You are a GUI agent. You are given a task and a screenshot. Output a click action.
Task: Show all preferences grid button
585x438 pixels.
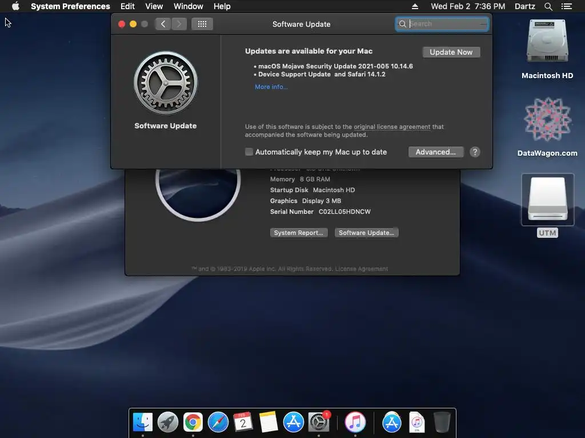[202, 24]
